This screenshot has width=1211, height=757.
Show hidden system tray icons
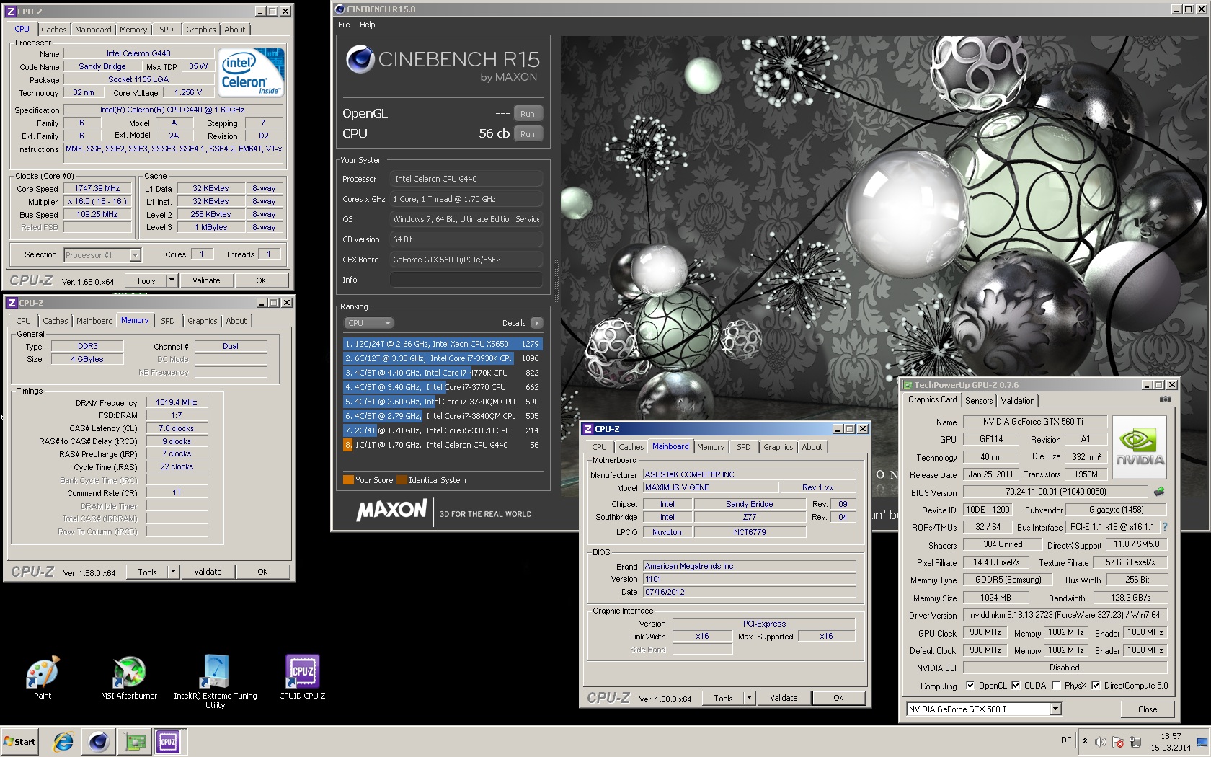(x=1085, y=741)
